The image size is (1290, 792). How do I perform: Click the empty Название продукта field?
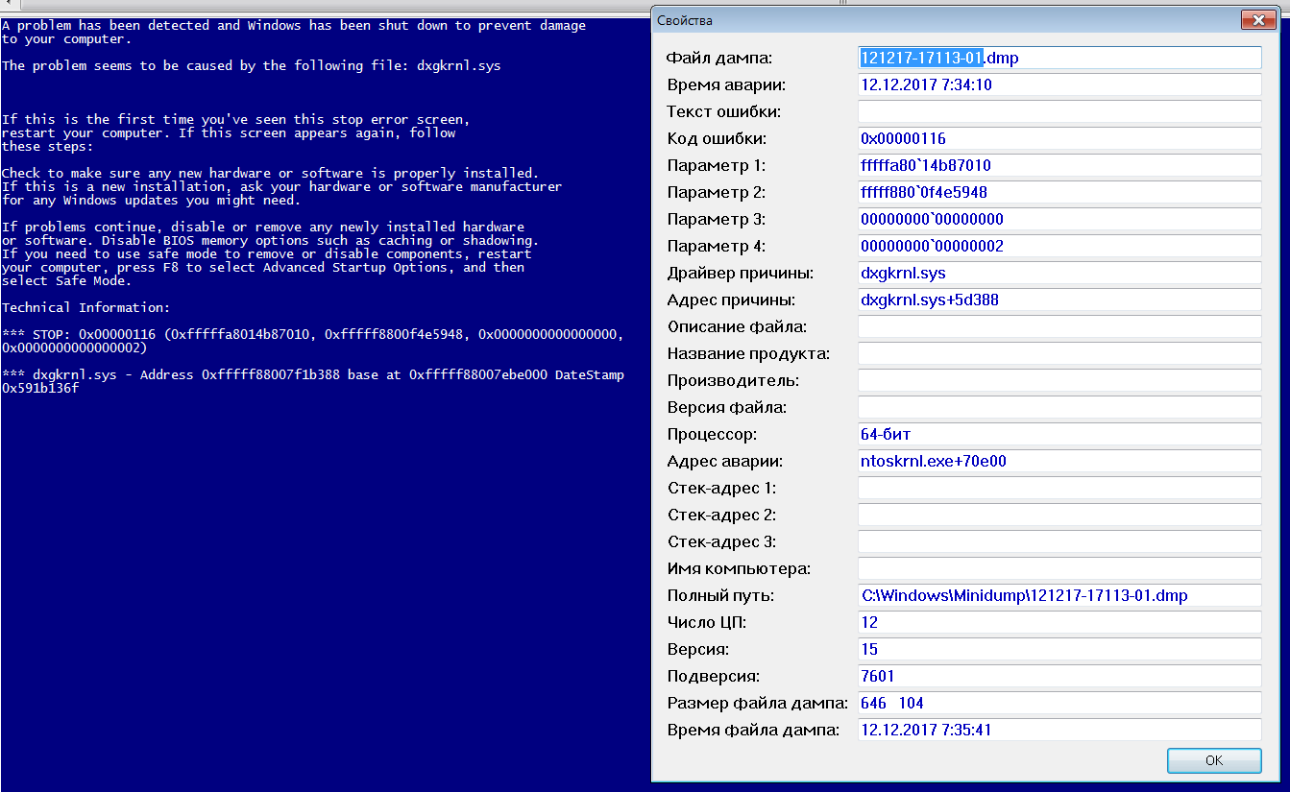(x=1059, y=353)
